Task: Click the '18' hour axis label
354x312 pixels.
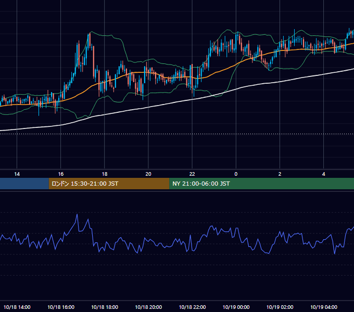Action: (x=105, y=174)
